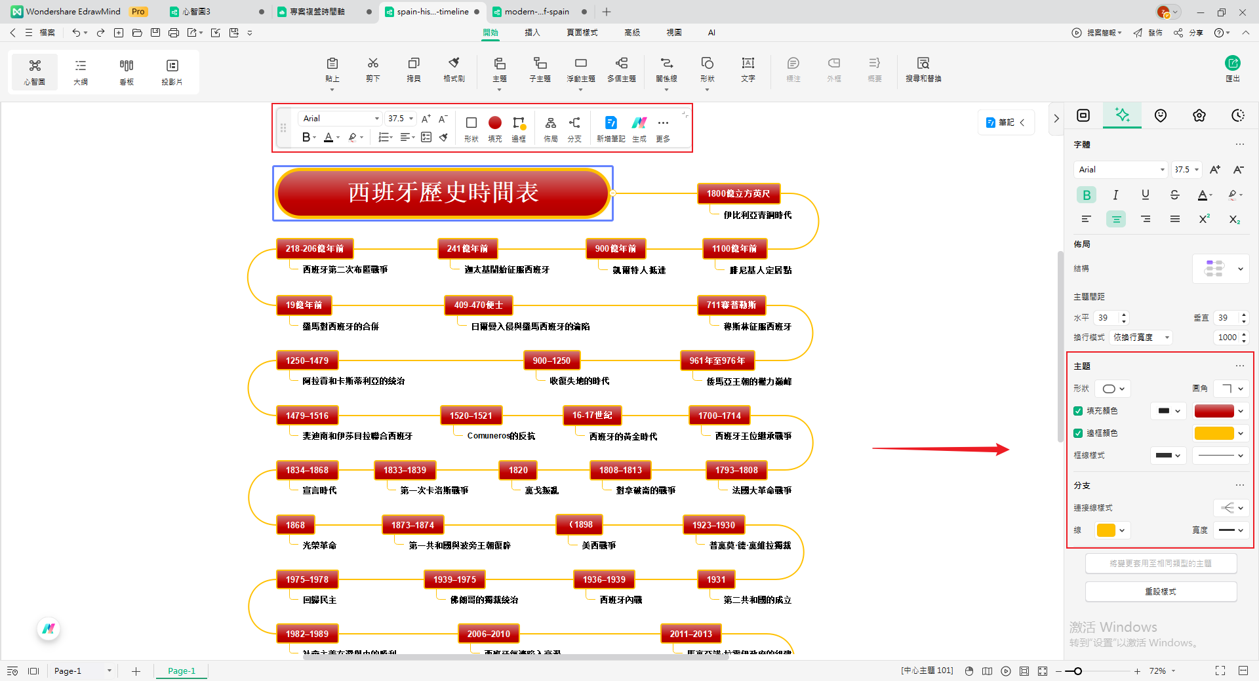Image resolution: width=1259 pixels, height=681 pixels.
Task: Open the 搜尋和替換 find-and-replace tool
Action: pyautogui.click(x=923, y=69)
